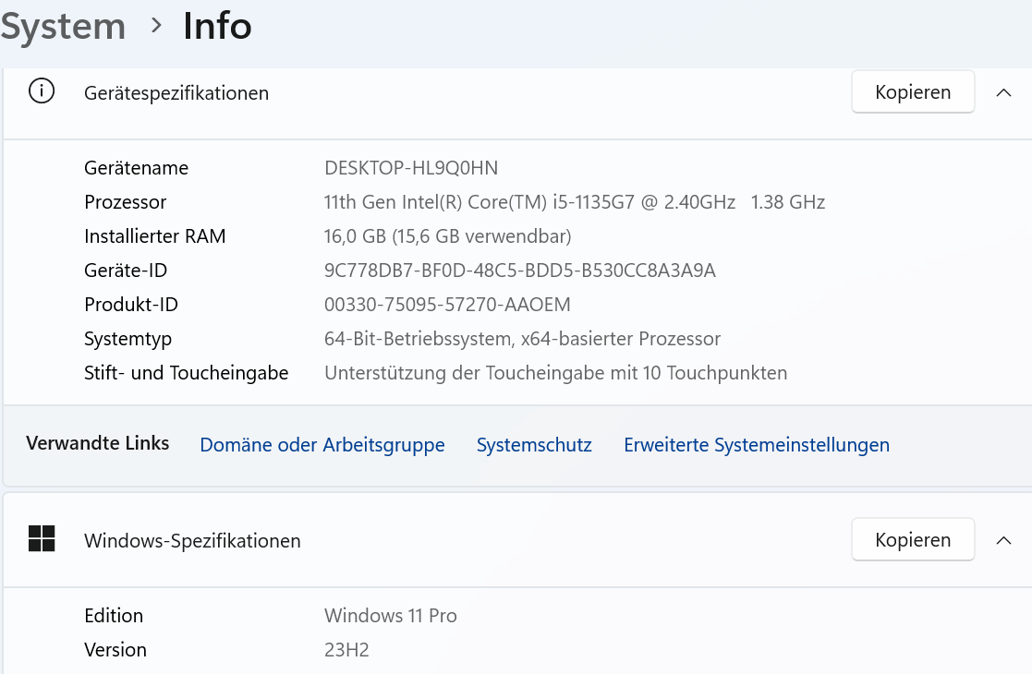The image size is (1032, 674).
Task: Click the Windows-Spezifikationen header title
Action: coord(193,541)
